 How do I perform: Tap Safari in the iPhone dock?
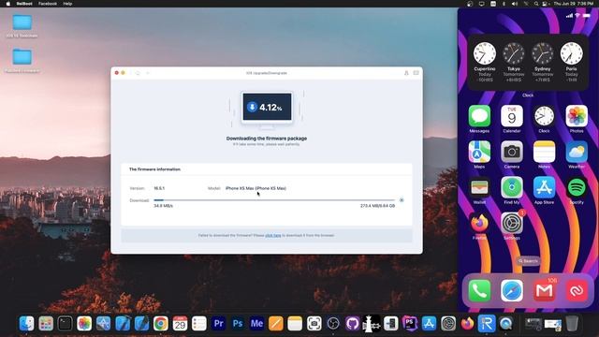pyautogui.click(x=512, y=291)
